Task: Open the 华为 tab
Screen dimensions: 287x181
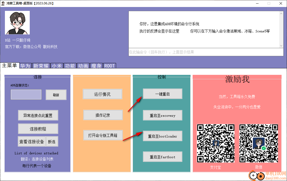Action: tap(25, 66)
